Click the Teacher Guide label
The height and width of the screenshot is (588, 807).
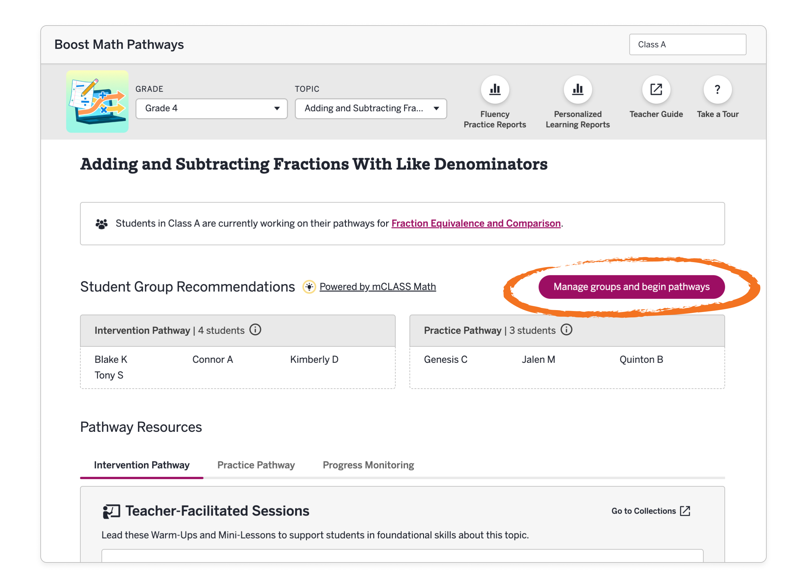[x=656, y=114]
